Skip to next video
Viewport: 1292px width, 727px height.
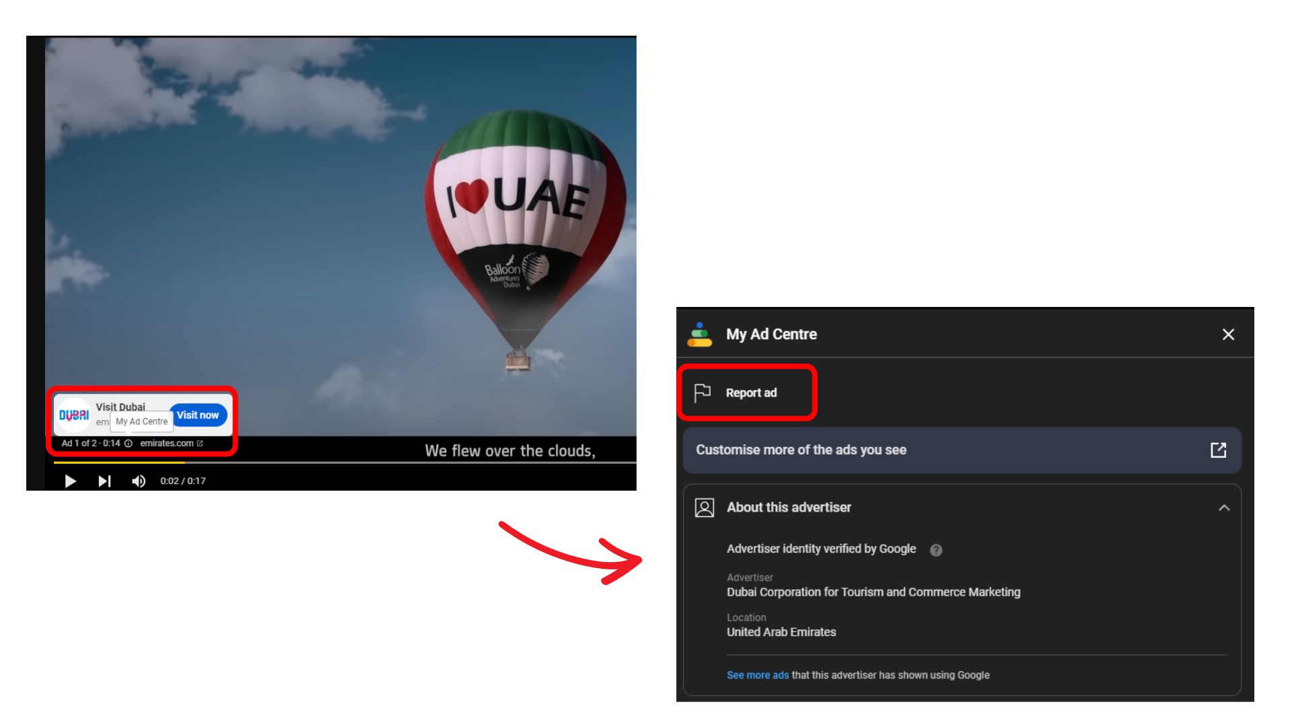(x=104, y=481)
